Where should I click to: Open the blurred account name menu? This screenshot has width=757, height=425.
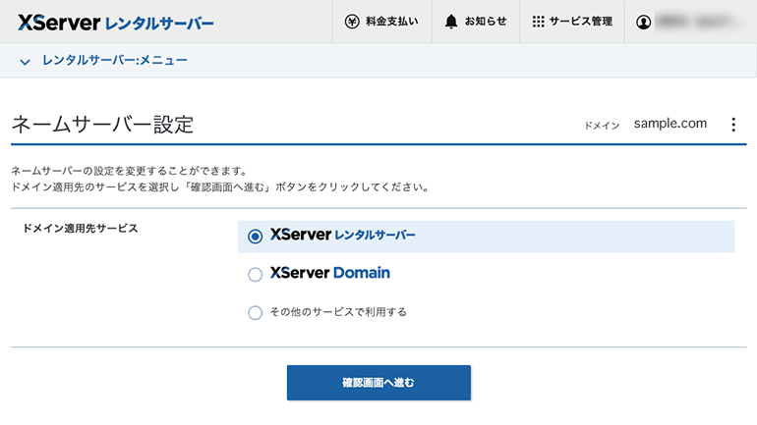pyautogui.click(x=696, y=22)
